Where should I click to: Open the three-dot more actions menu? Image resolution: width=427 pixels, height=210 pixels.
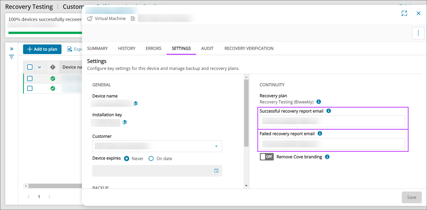pyautogui.click(x=418, y=33)
